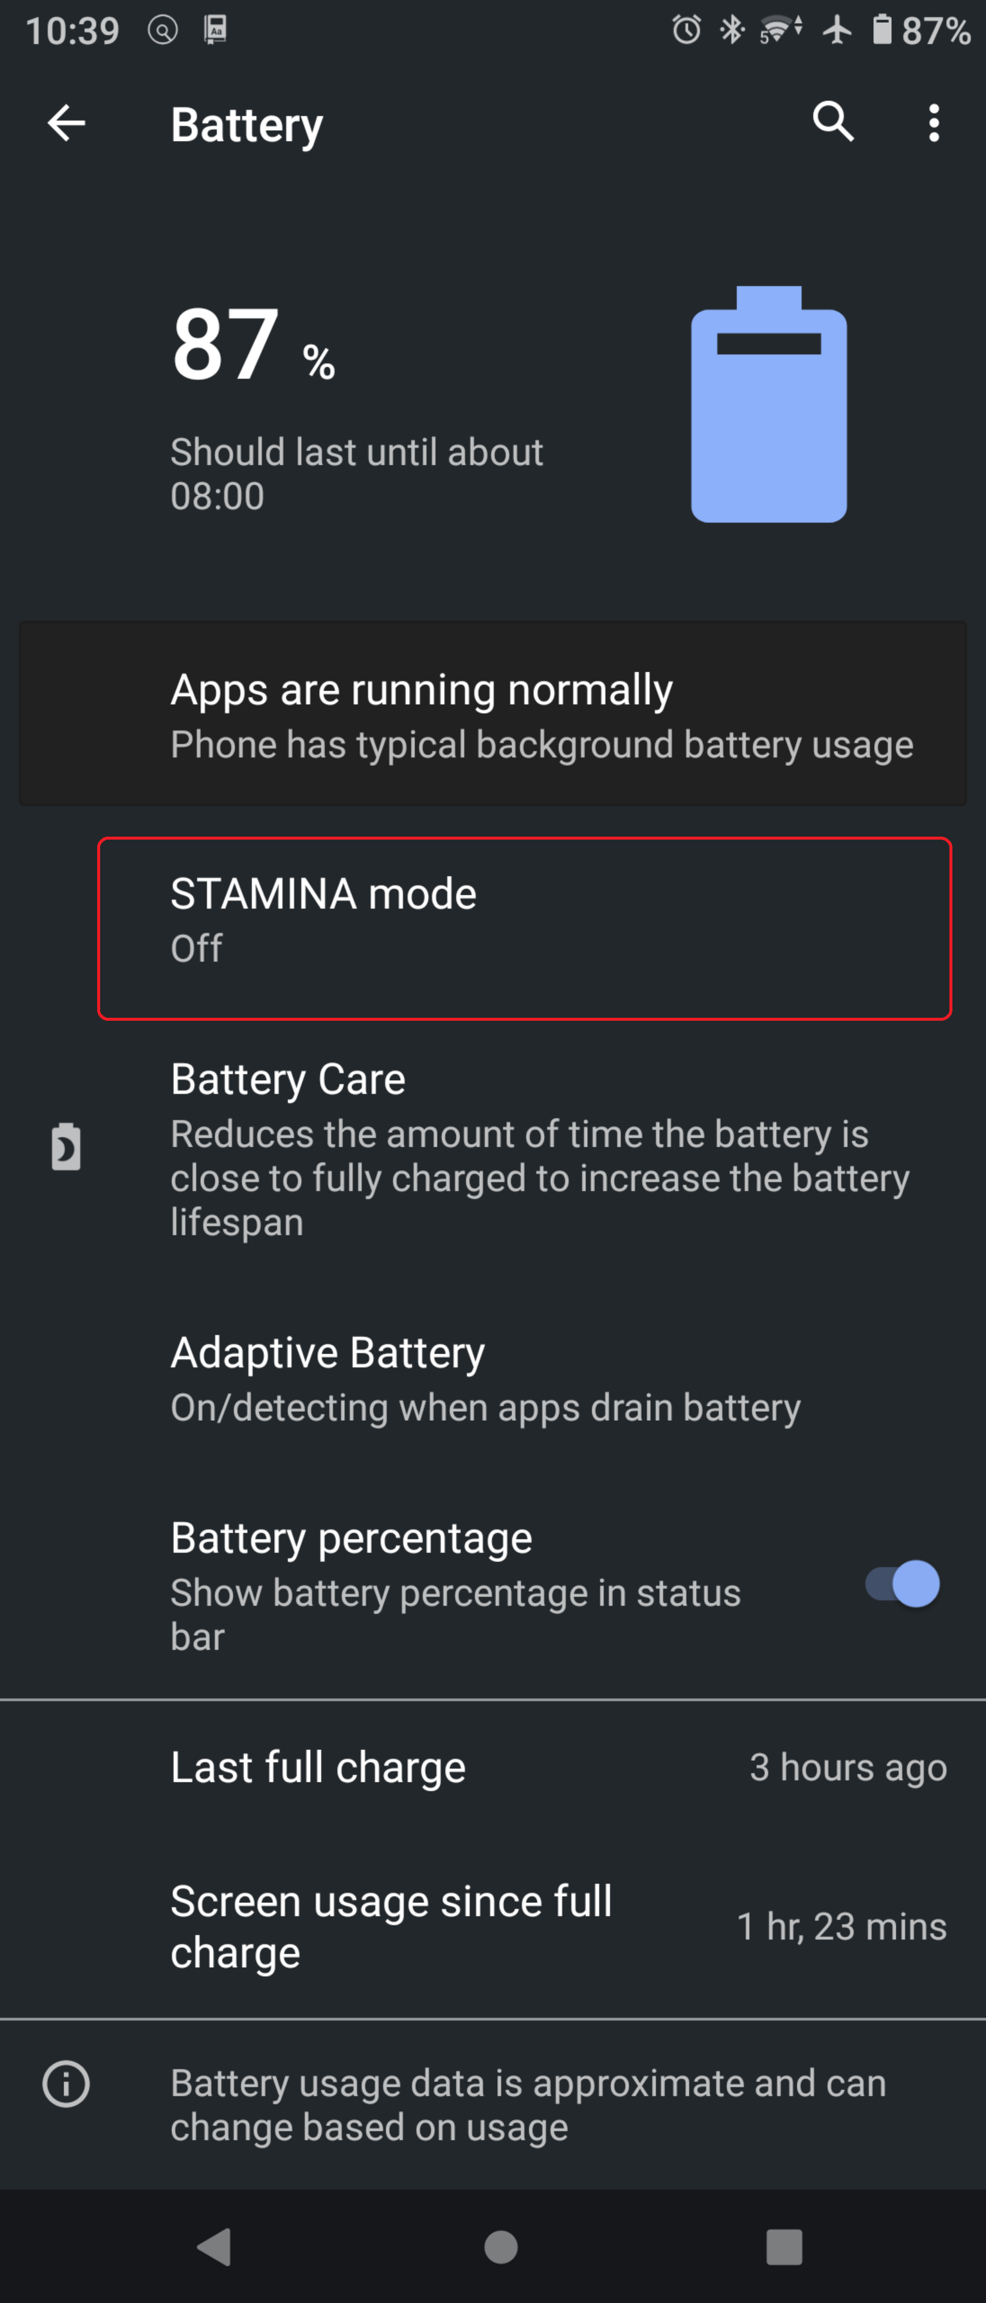Tap the recent apps square button
The width and height of the screenshot is (986, 2303).
[x=784, y=2247]
